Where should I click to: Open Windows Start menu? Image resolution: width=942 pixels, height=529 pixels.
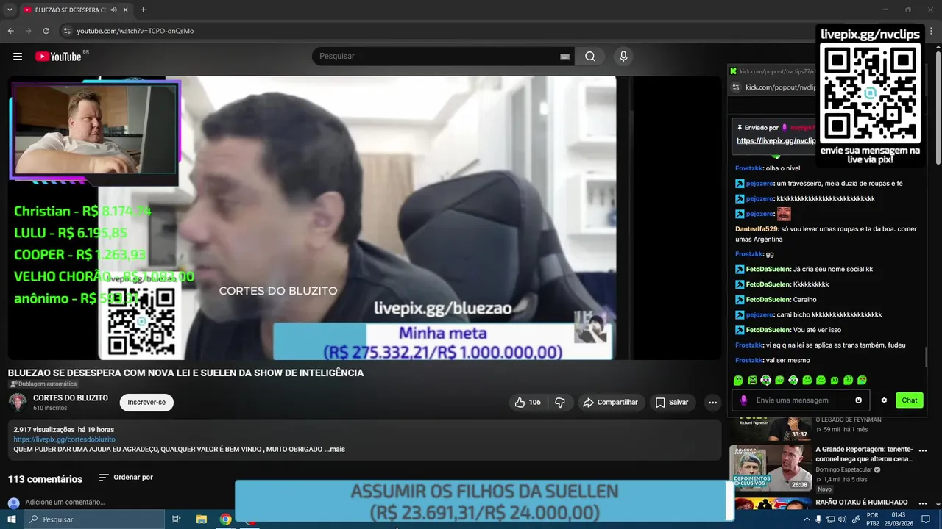point(11,519)
